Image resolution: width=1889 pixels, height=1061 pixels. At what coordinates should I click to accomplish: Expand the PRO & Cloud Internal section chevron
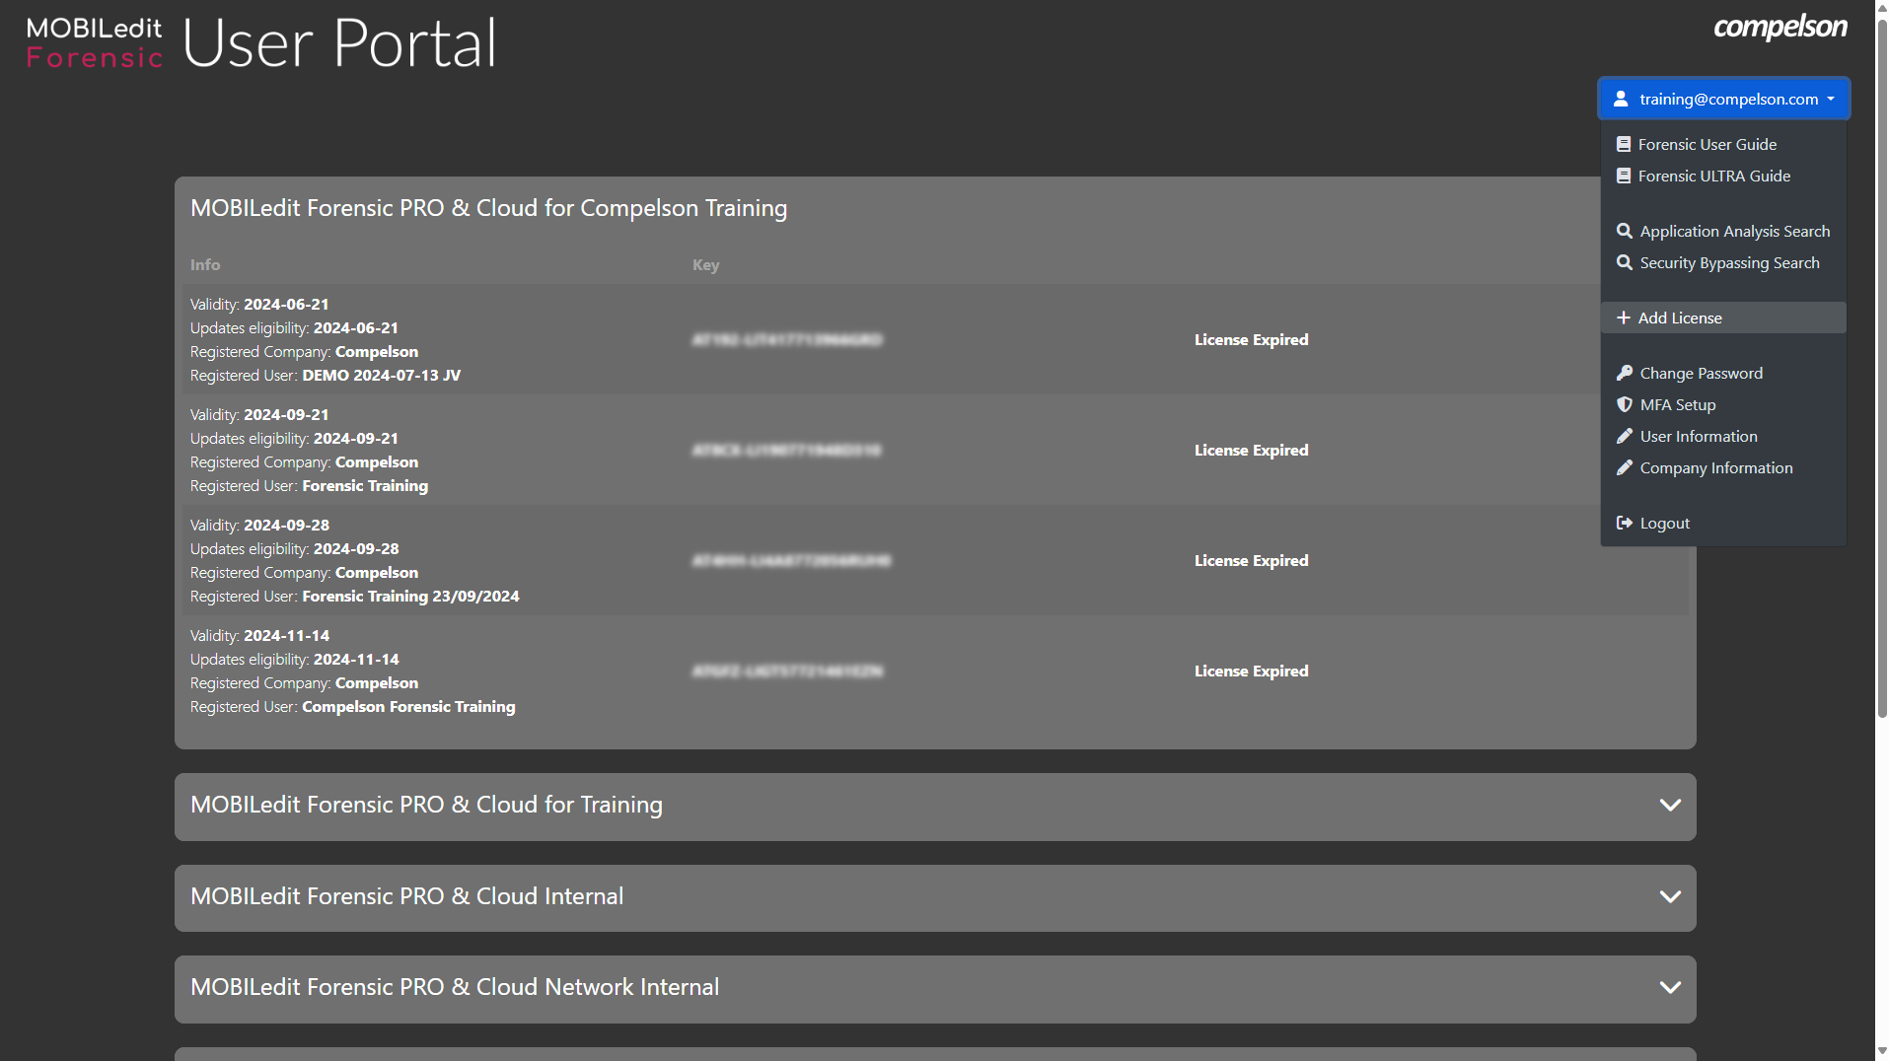click(x=1669, y=897)
